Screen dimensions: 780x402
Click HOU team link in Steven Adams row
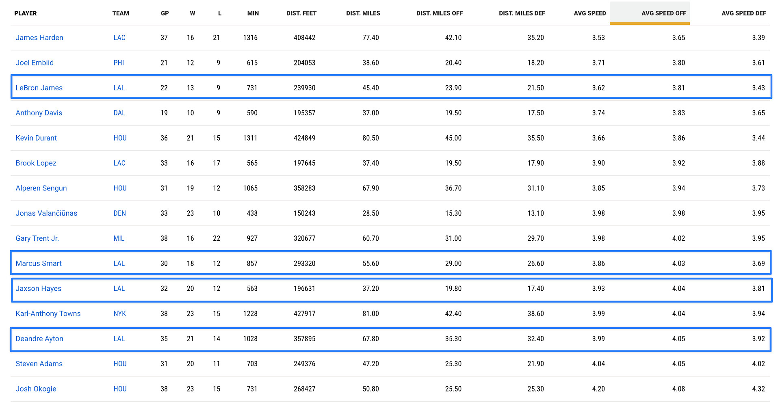click(120, 364)
